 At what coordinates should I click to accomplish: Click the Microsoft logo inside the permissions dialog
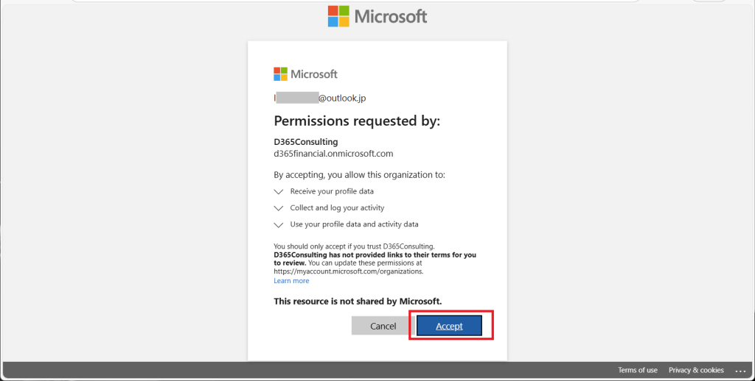pos(281,74)
